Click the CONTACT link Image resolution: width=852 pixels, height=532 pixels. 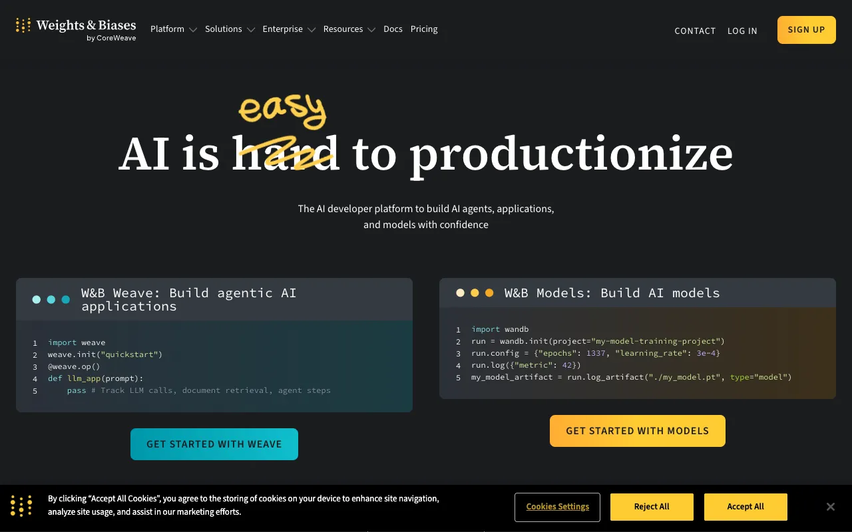point(695,31)
